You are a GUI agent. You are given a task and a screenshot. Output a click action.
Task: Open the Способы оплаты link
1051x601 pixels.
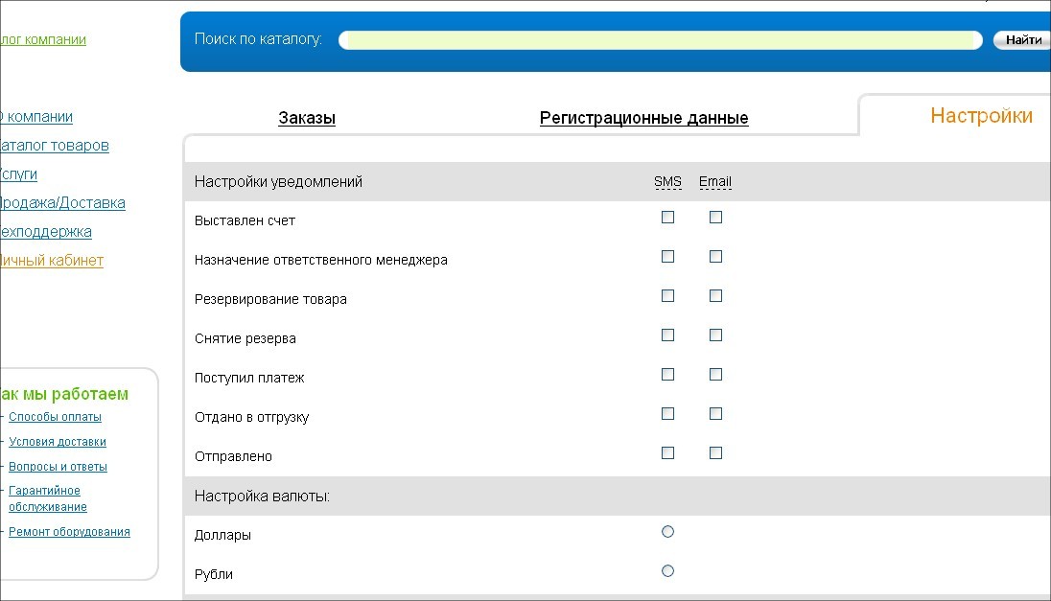click(55, 417)
